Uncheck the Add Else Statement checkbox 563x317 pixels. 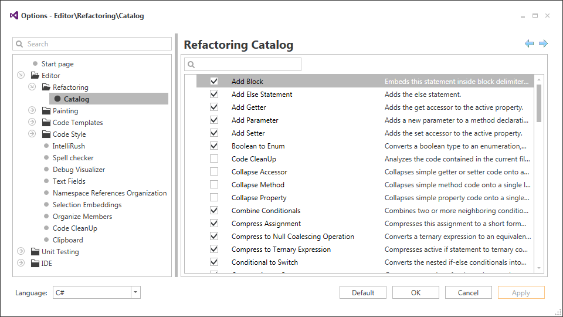click(x=214, y=95)
